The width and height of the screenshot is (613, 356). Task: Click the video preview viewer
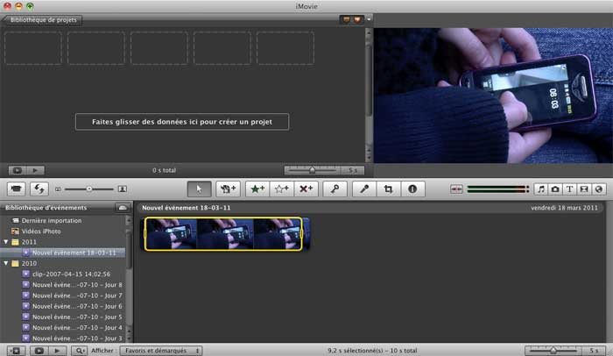[493, 96]
